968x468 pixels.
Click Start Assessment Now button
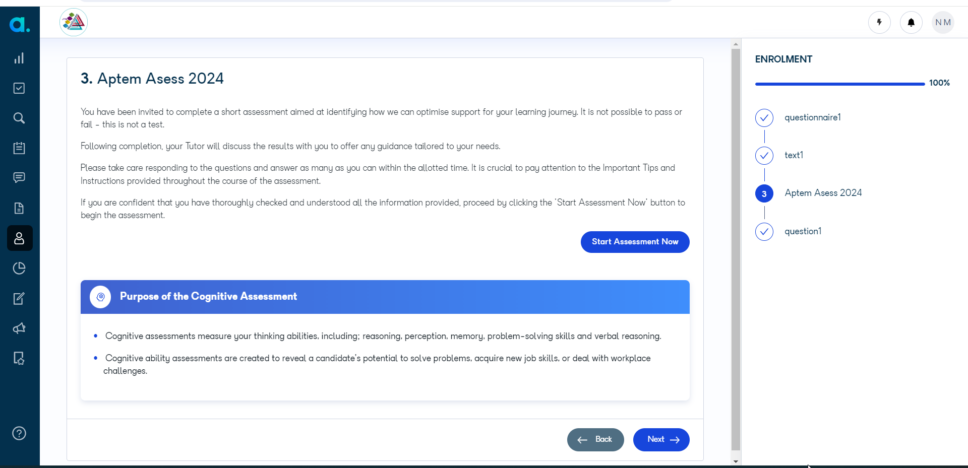click(635, 242)
